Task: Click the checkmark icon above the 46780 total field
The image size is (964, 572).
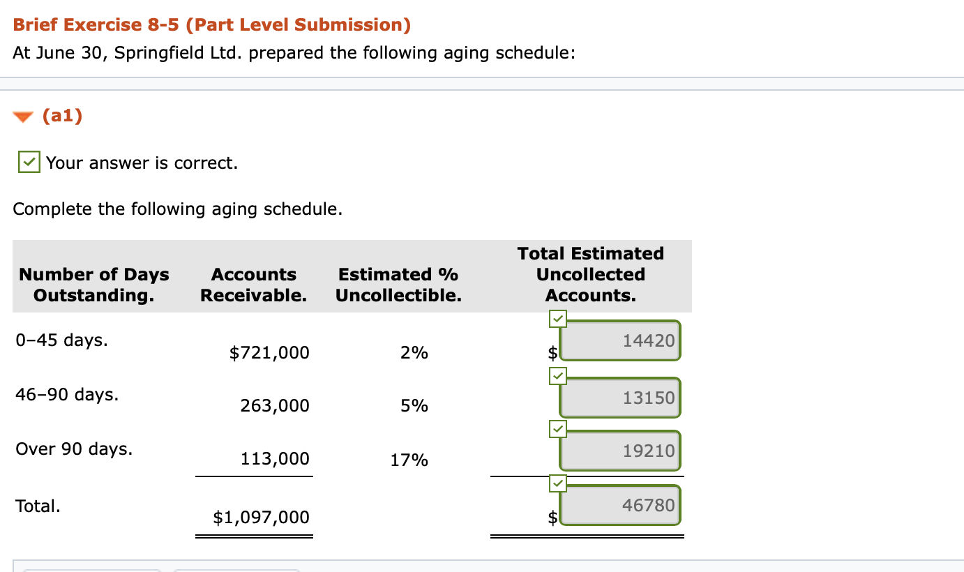Action: point(558,482)
